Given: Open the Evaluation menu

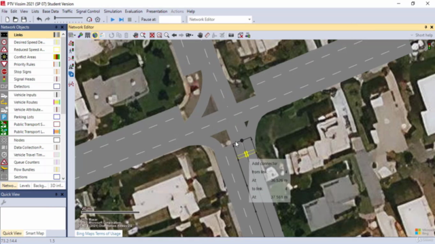Looking at the screenshot, I should click(x=133, y=12).
